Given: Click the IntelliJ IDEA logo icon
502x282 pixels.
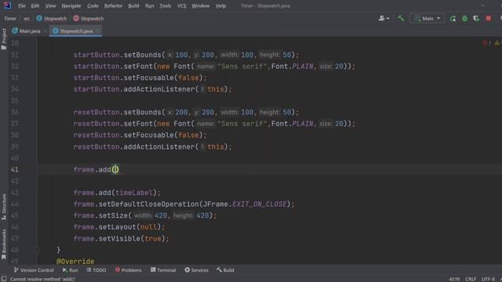Looking at the screenshot, I should 7,5.
